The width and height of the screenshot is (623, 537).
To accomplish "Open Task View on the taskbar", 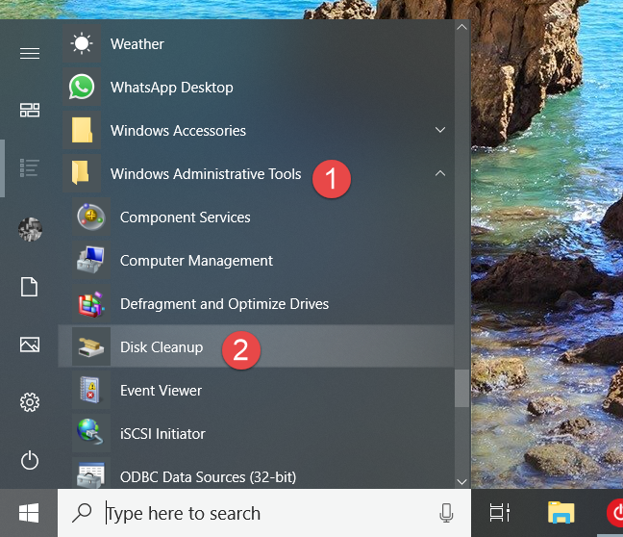I will coord(499,513).
